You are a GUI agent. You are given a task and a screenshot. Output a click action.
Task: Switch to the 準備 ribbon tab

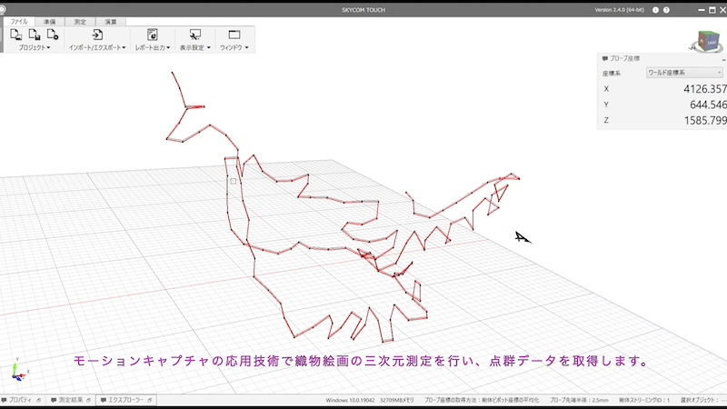50,21
